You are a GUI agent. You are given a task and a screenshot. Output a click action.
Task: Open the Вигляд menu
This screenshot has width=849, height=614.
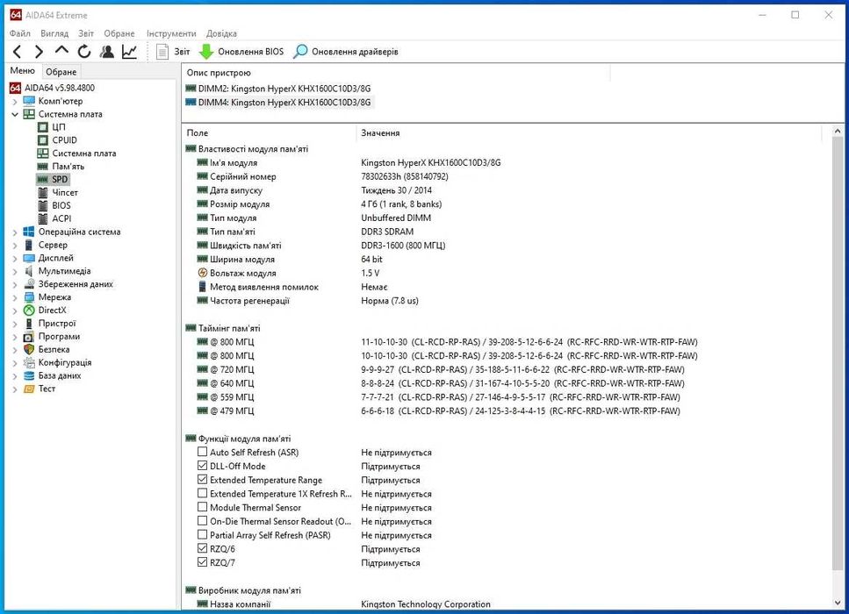point(54,33)
